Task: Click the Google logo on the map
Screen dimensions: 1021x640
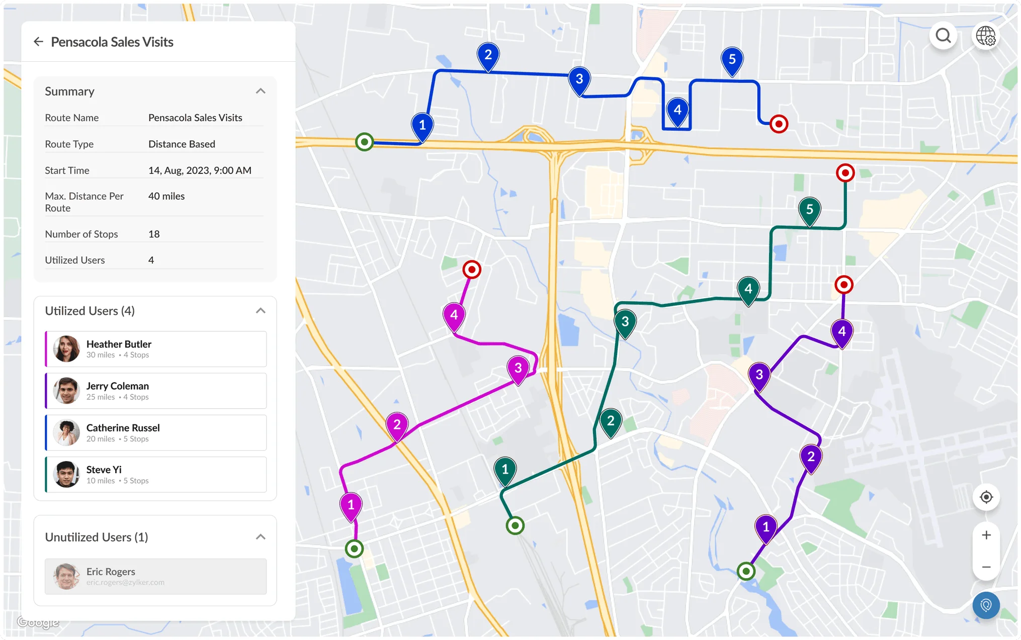Action: pyautogui.click(x=37, y=622)
